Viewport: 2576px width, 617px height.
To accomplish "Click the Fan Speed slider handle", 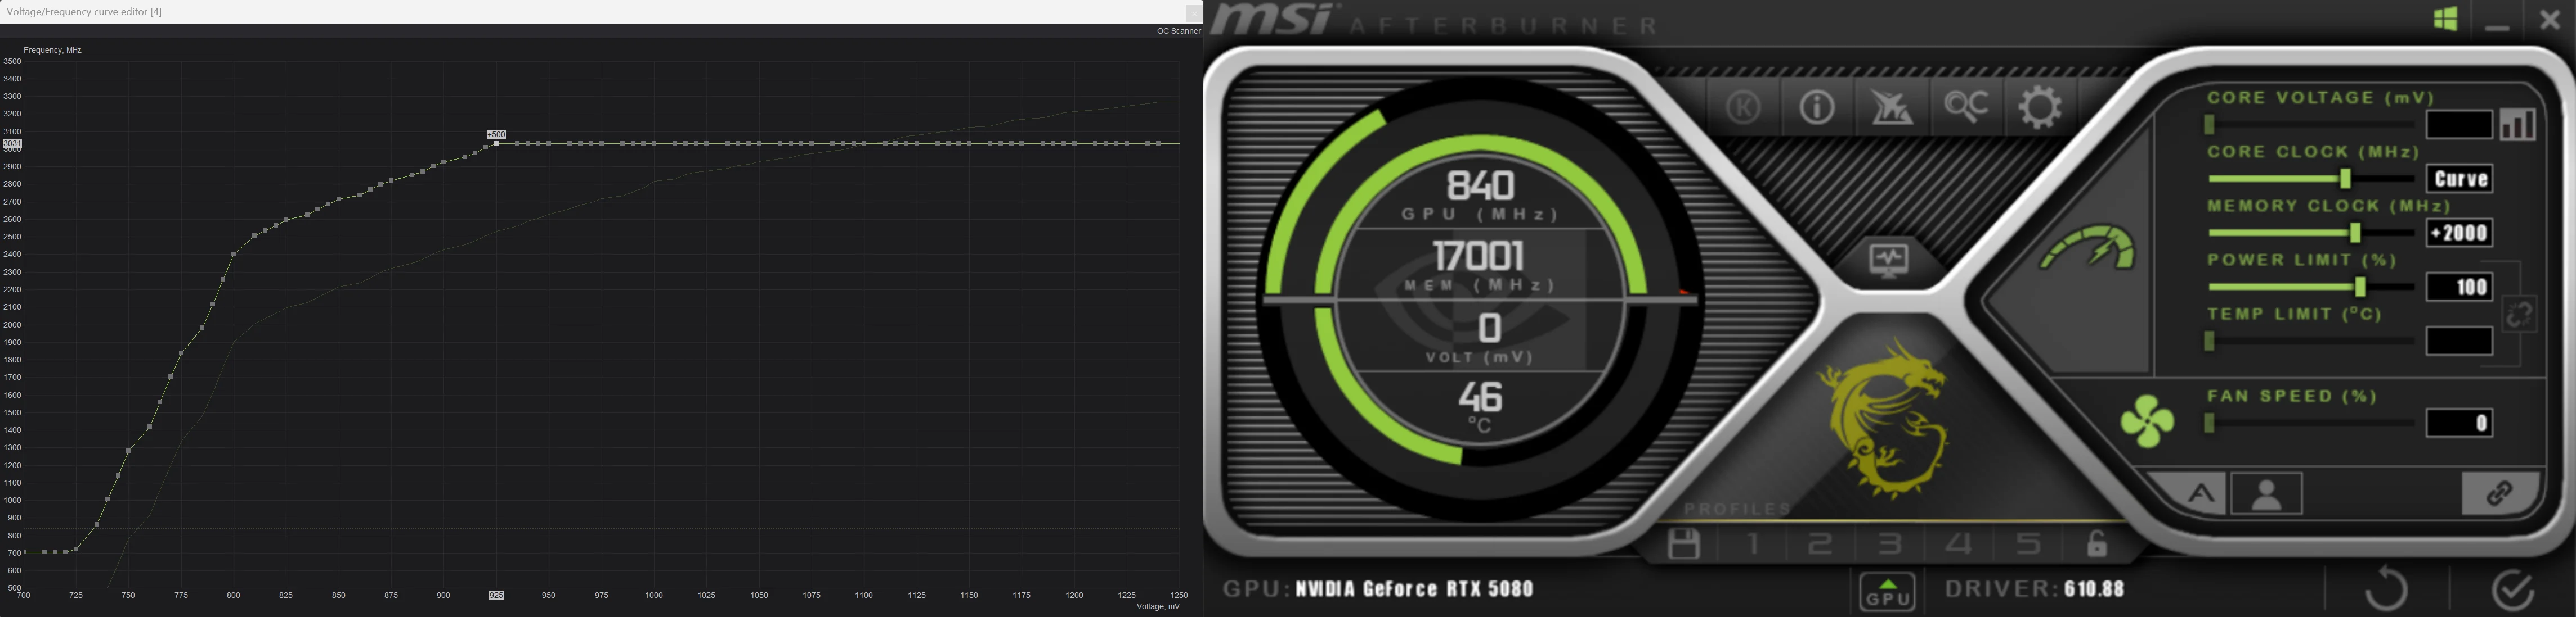I will [2210, 423].
